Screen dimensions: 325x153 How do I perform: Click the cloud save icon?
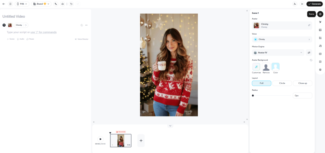click(x=63, y=4)
